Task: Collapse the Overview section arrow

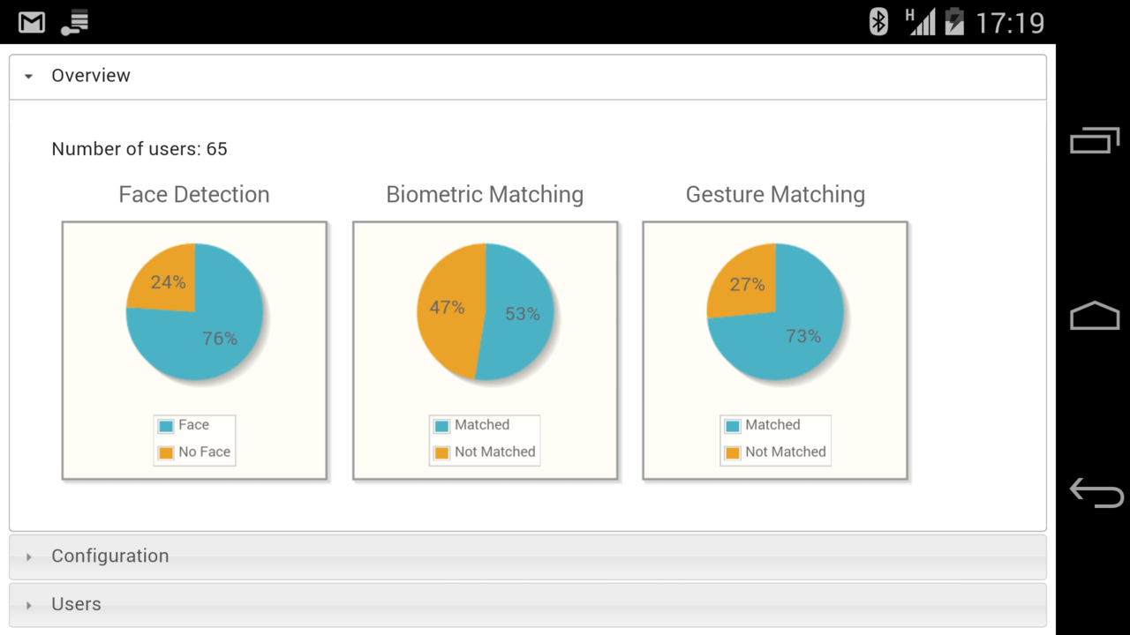Action: point(29,77)
